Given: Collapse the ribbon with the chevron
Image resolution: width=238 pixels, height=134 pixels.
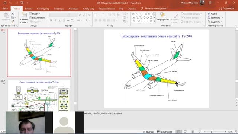Looking at the screenshot, I should [x=236, y=26].
